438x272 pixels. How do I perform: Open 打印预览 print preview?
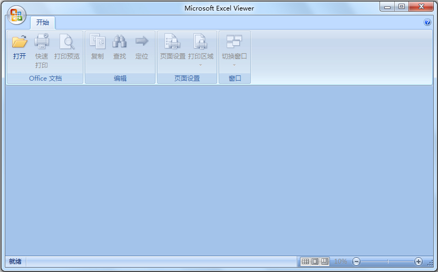(67, 41)
